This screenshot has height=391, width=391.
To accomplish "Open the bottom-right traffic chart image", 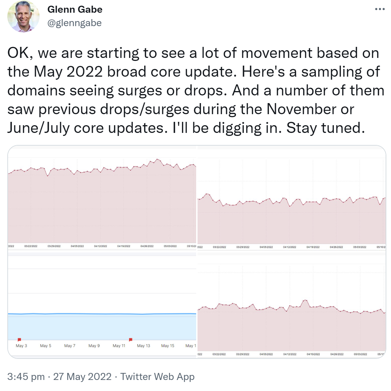I will 291,311.
